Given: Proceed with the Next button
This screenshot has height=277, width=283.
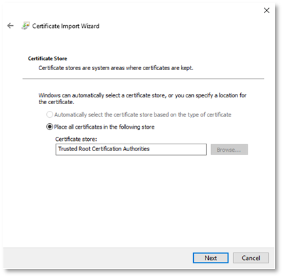Looking at the screenshot, I should tap(211, 258).
